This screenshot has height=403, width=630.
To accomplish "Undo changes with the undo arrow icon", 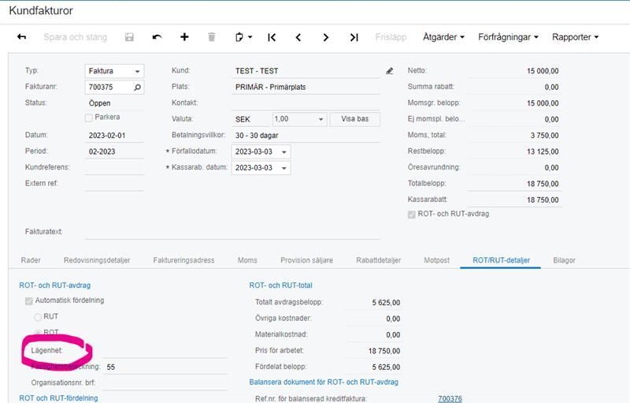I will pos(157,37).
